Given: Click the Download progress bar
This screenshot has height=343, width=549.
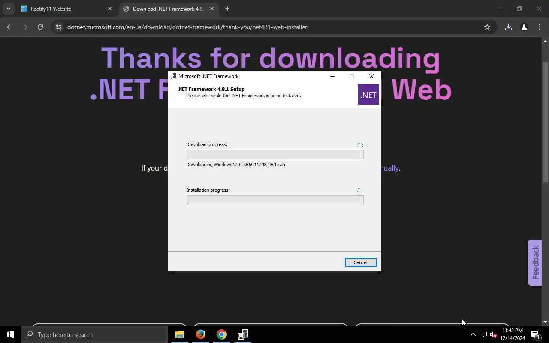Looking at the screenshot, I should coord(275,155).
